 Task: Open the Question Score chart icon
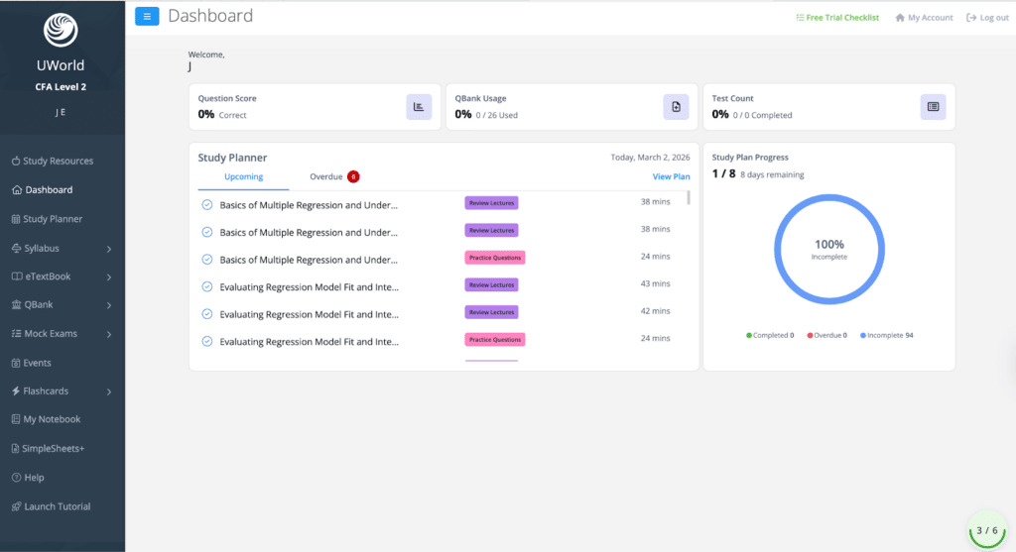[x=419, y=107]
